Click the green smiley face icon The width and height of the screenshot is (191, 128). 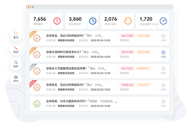pyautogui.click(x=37, y=104)
